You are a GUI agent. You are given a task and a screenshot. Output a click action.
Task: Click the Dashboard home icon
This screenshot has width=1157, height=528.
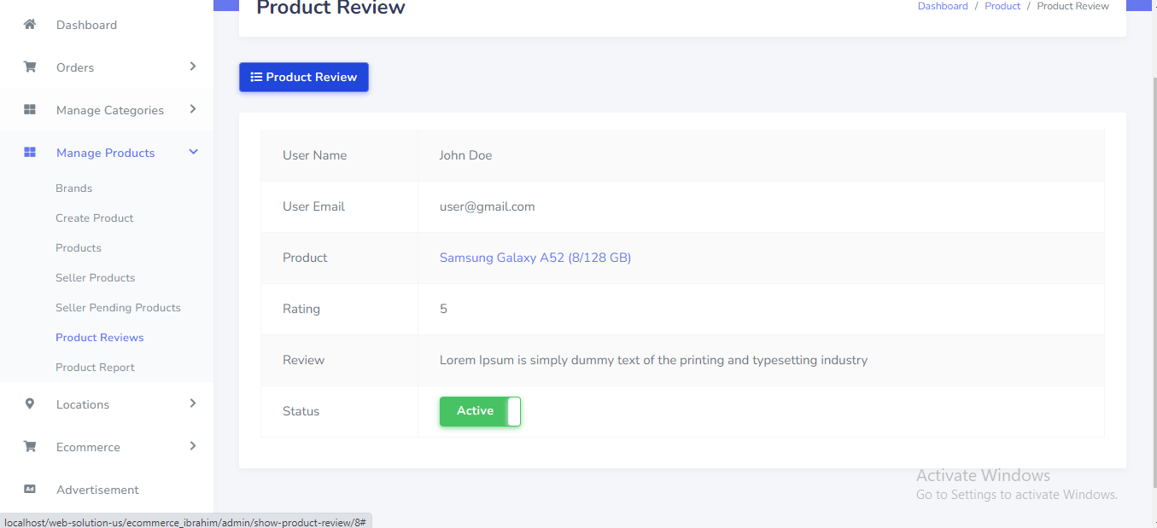click(30, 25)
